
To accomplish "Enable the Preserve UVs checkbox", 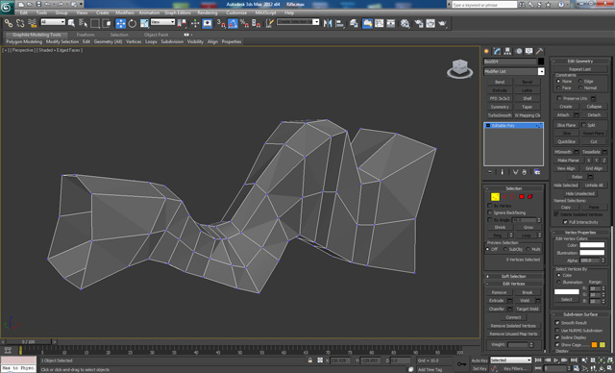I will [x=559, y=98].
